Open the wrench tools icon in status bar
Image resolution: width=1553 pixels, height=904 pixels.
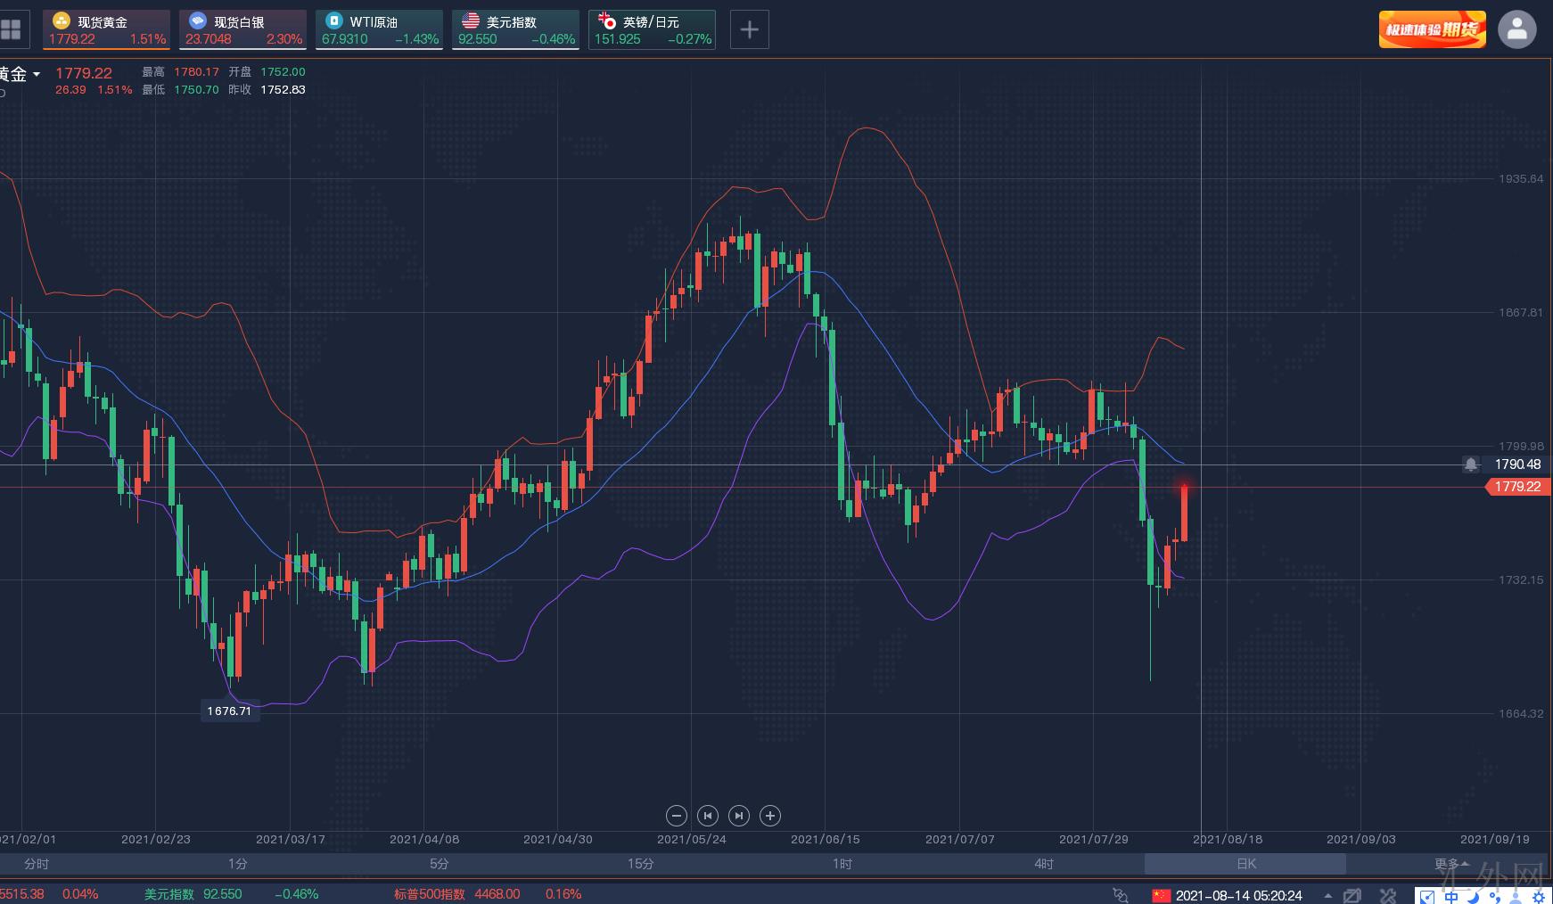[x=1388, y=895]
